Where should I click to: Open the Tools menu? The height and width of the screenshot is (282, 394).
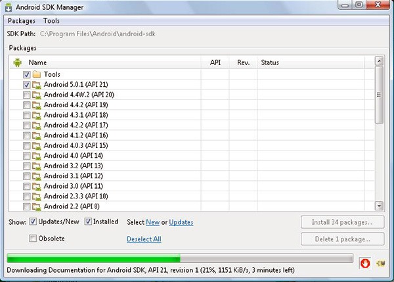(51, 21)
